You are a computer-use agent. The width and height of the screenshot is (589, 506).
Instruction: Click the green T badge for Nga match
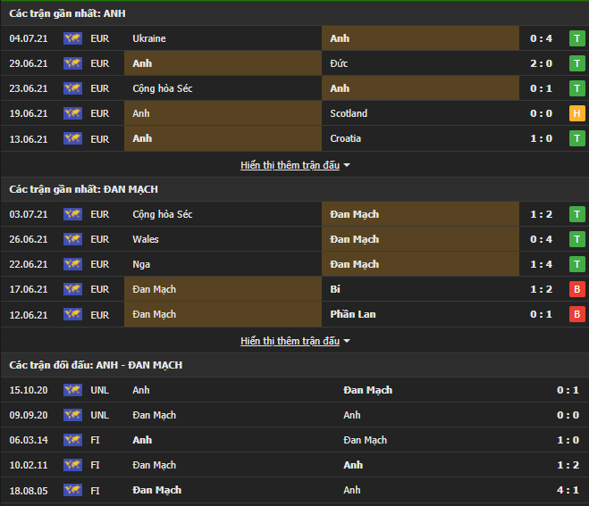click(x=577, y=264)
